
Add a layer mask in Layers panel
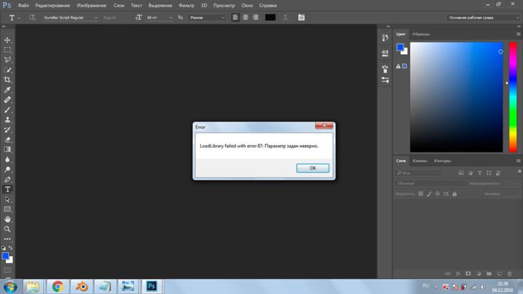468,274
